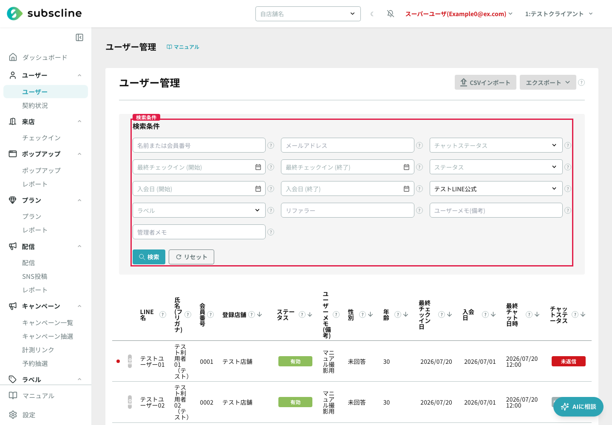Open 契約状況 in the sidebar
Image resolution: width=612 pixels, height=425 pixels.
pyautogui.click(x=35, y=105)
